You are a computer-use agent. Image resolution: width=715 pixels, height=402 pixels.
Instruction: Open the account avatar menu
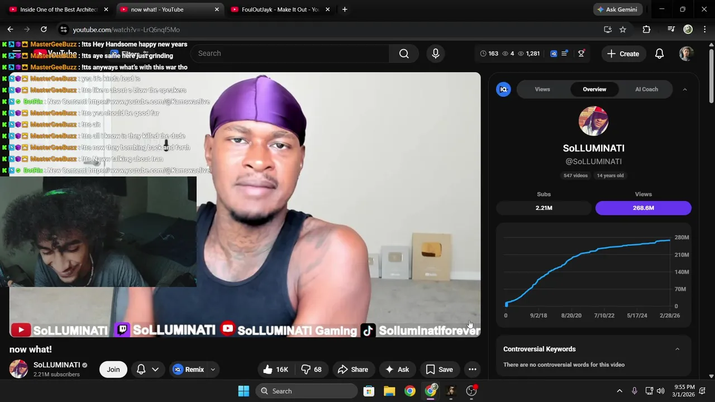[x=686, y=54]
